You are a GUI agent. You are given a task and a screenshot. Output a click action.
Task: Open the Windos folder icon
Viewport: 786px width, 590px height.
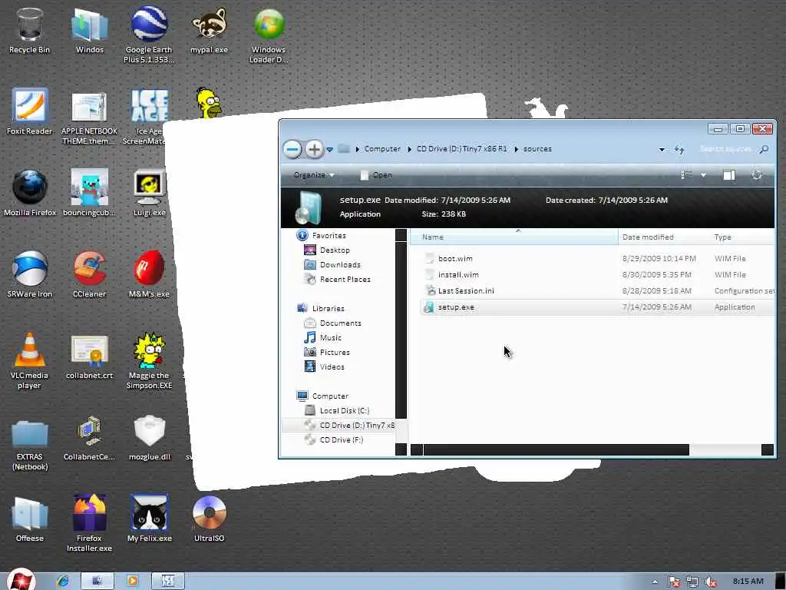(x=89, y=30)
